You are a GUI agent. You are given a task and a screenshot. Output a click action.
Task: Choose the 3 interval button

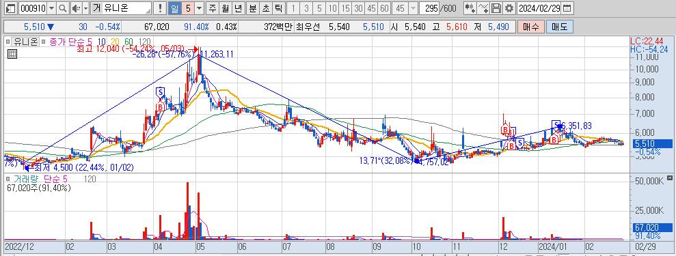coord(306,8)
